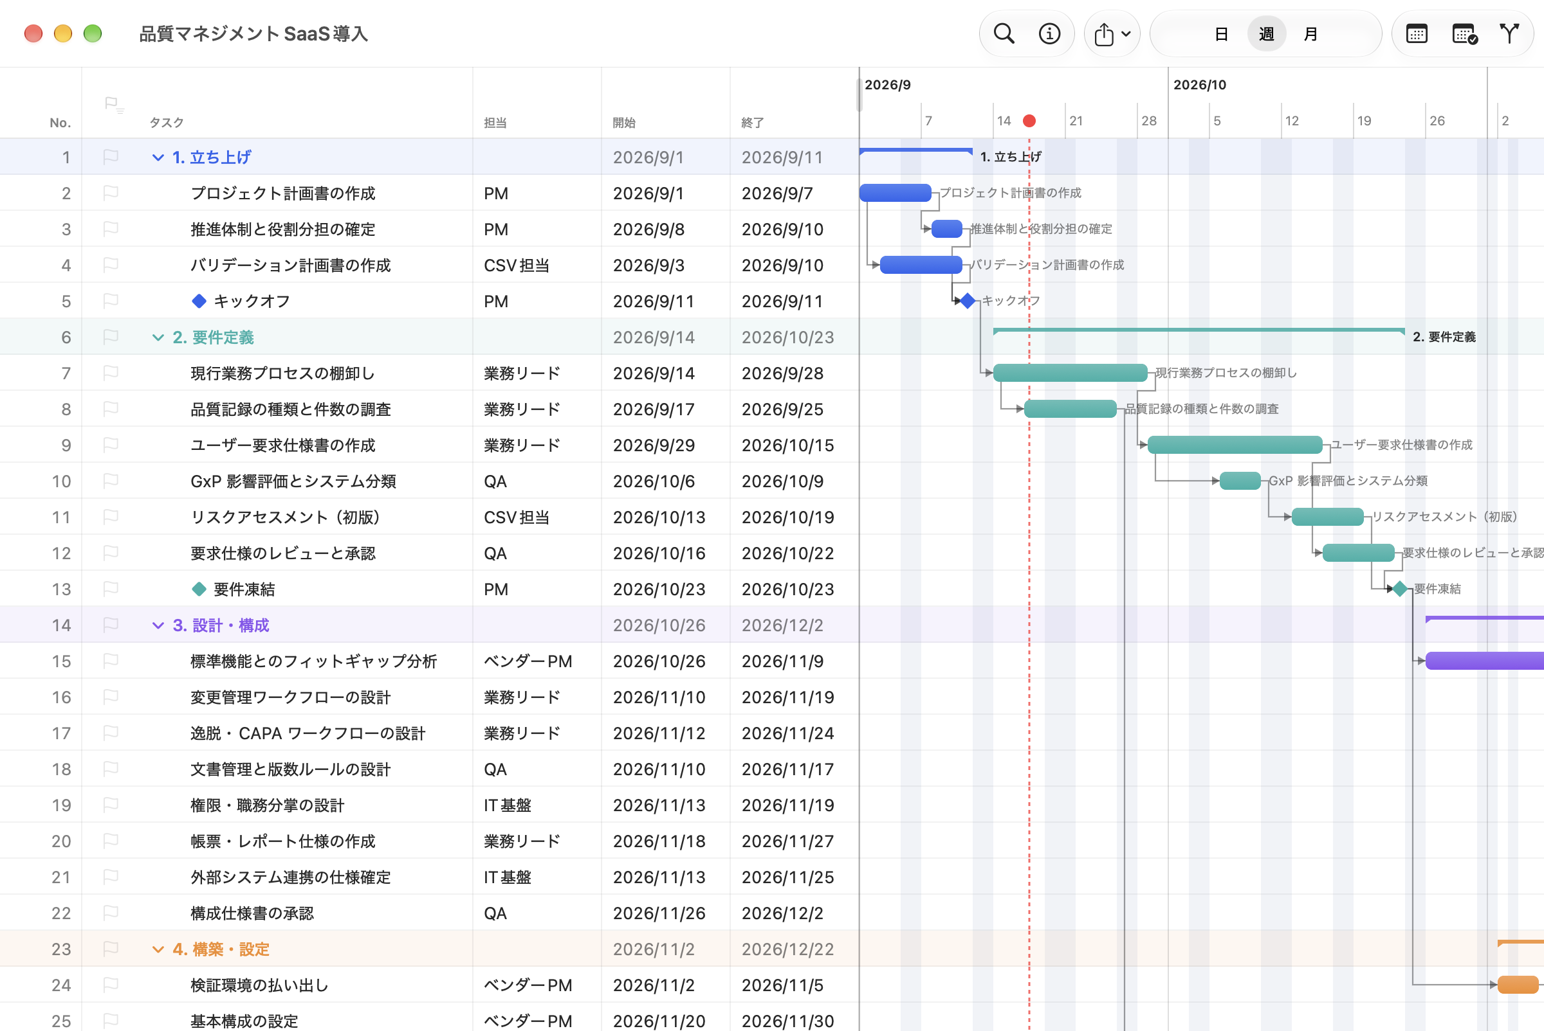1544x1031 pixels.
Task: Collapse the 2. 要件定義 group
Action: click(158, 337)
